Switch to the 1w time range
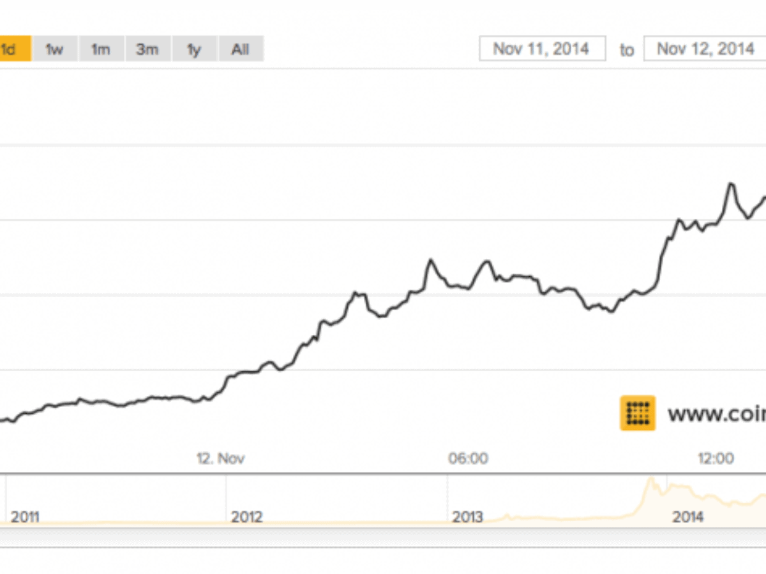The width and height of the screenshot is (766, 574). click(x=55, y=48)
